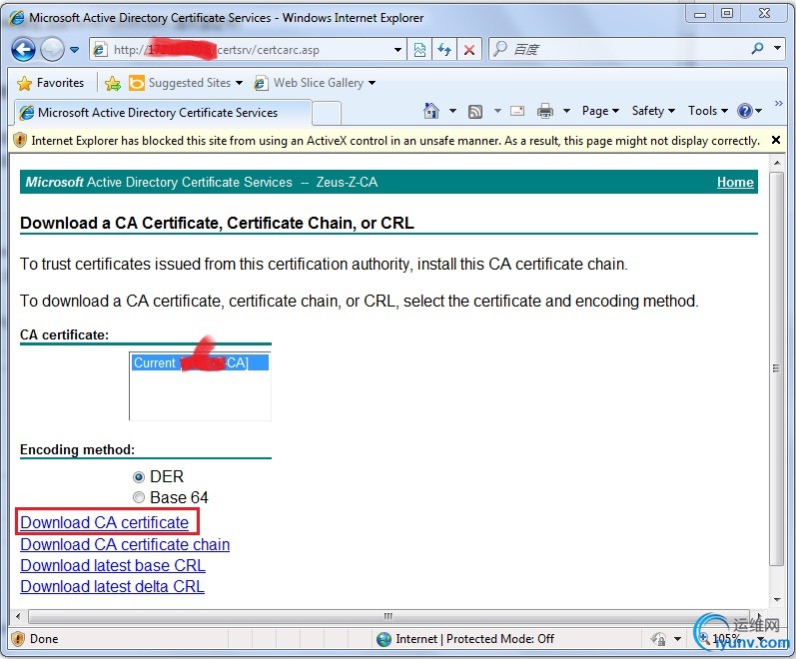Click the status bar shield icon near Done
This screenshot has height=659, width=796.
18,639
